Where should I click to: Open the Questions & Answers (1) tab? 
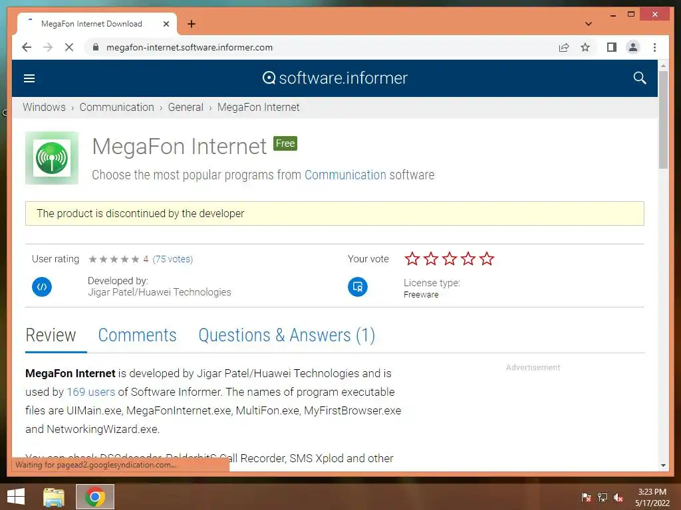pos(287,335)
